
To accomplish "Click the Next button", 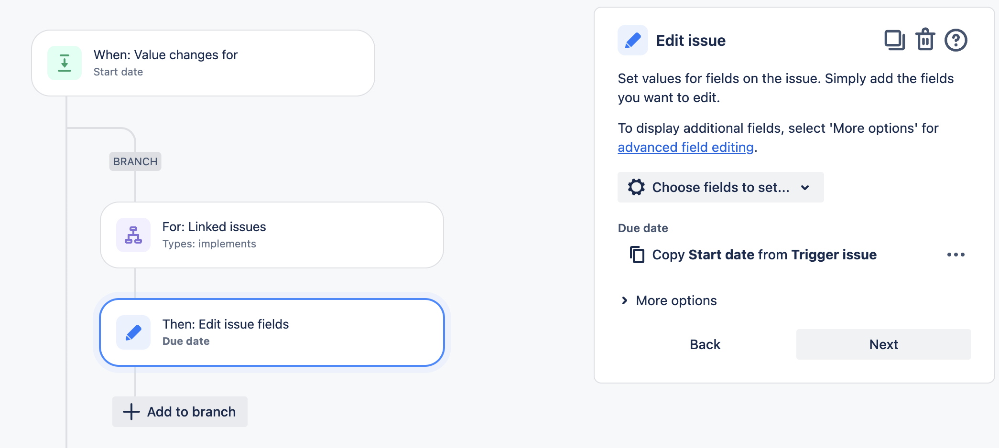I will [x=883, y=344].
